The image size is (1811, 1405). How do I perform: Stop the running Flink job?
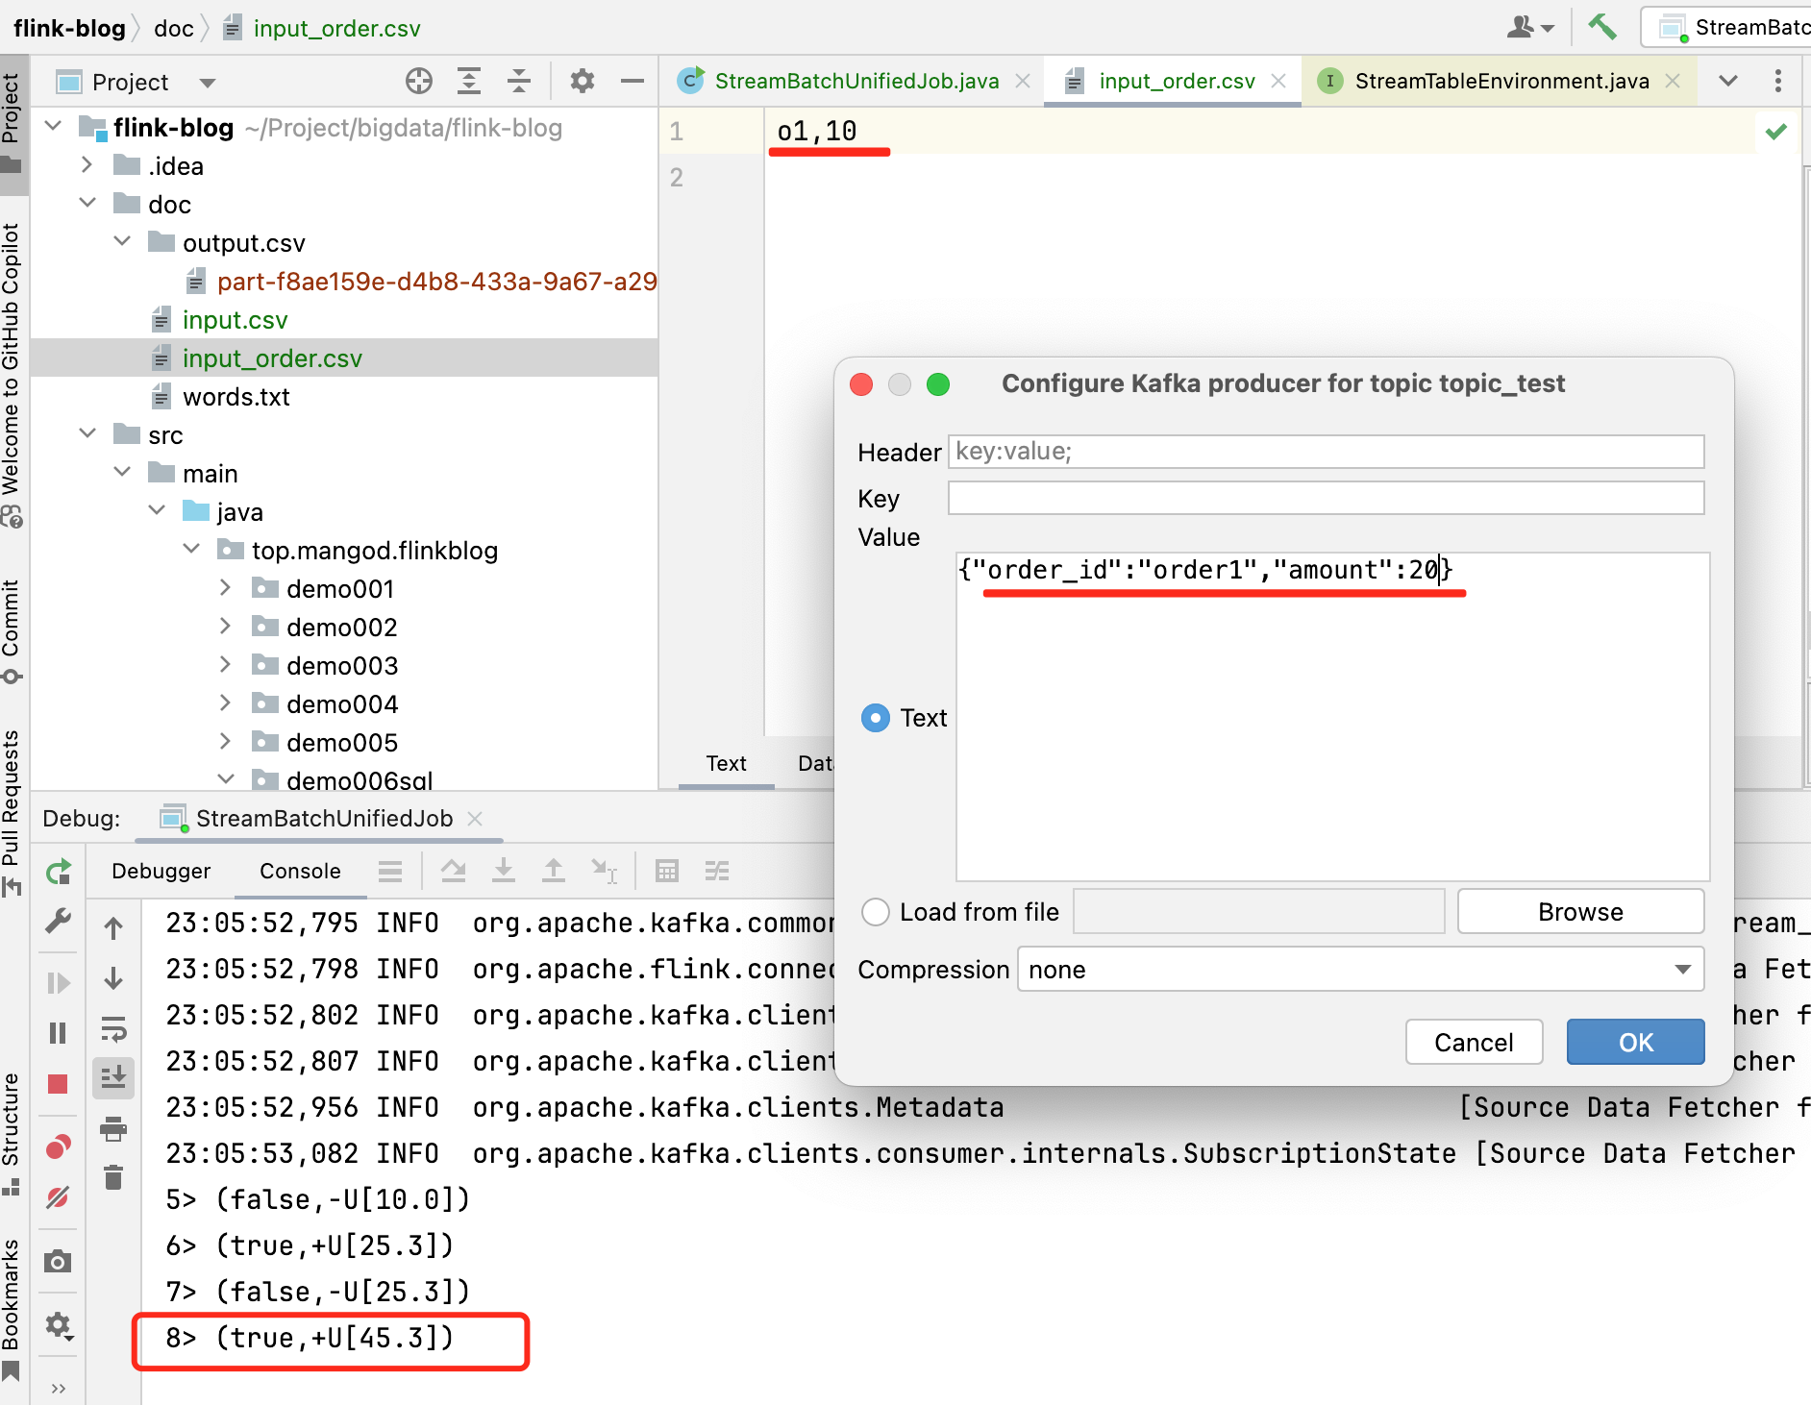(59, 1083)
